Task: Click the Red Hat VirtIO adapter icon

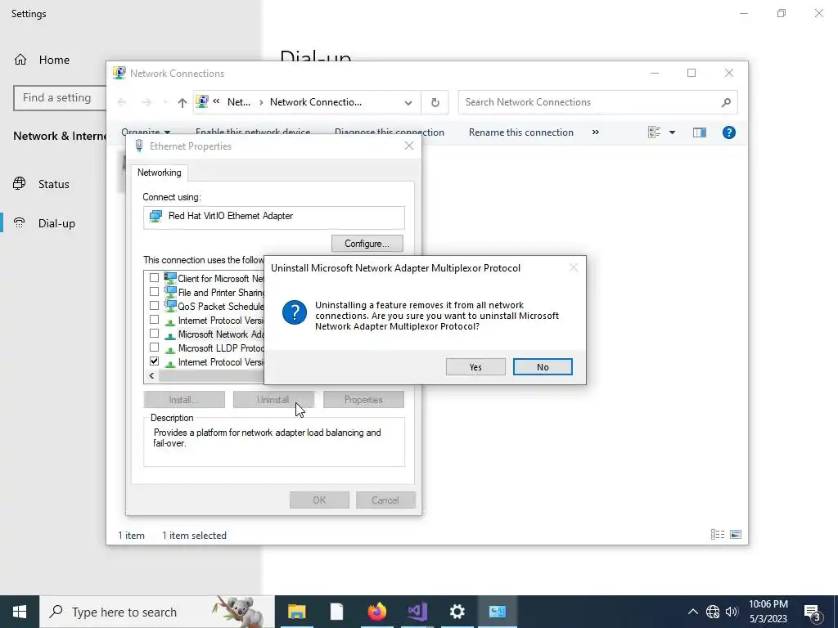Action: pos(155,216)
